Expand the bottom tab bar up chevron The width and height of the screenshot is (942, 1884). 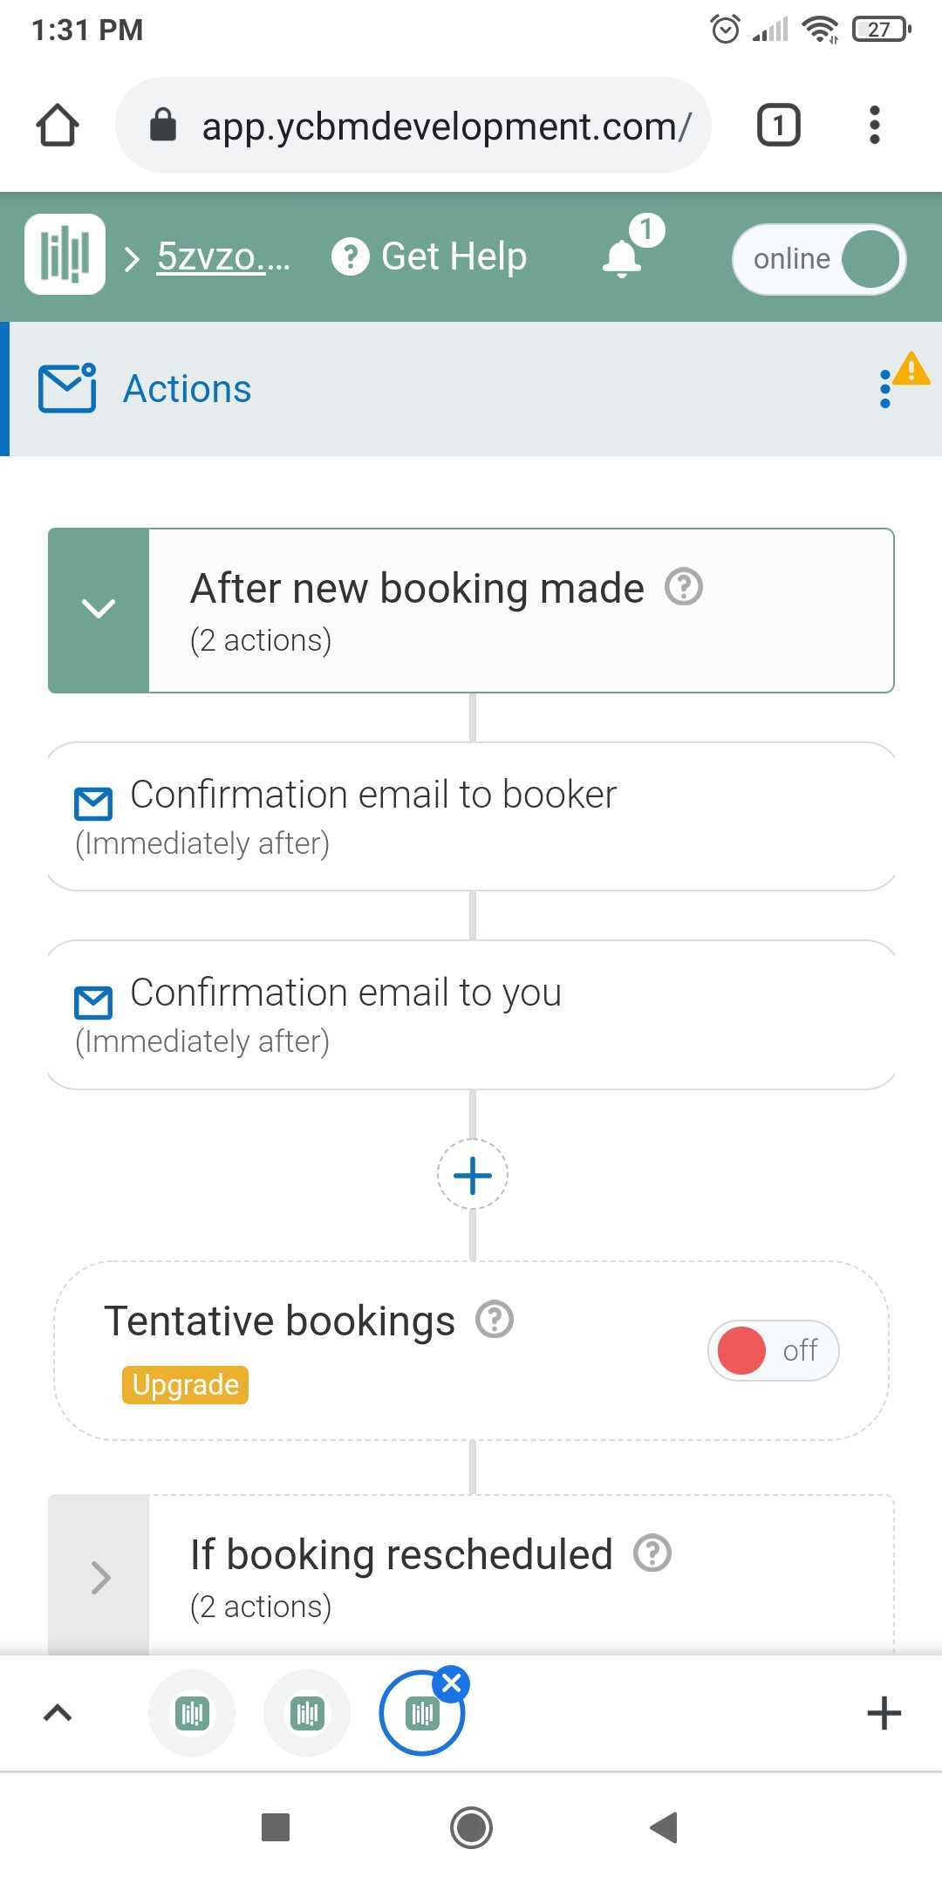tap(58, 1713)
